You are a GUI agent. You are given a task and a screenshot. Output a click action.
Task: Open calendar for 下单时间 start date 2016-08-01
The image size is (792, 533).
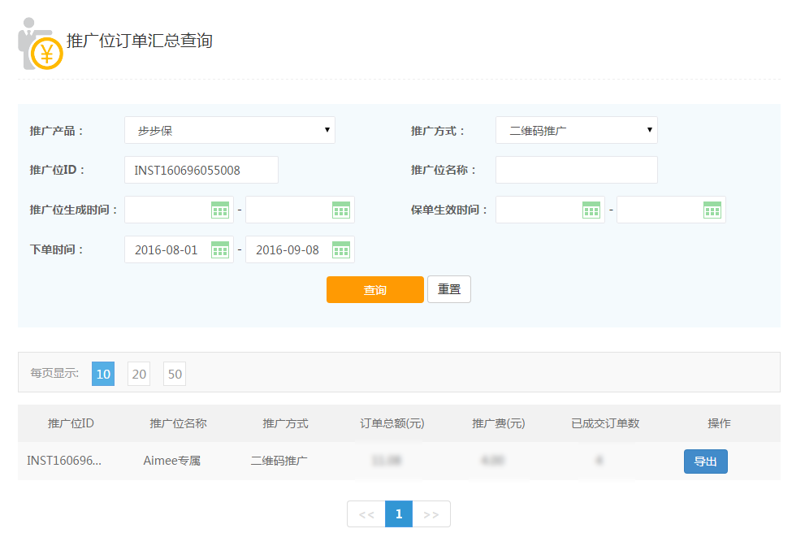tap(220, 249)
